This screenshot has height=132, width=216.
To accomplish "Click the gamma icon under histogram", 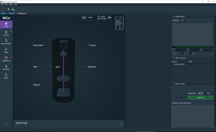I will point(188,50).
